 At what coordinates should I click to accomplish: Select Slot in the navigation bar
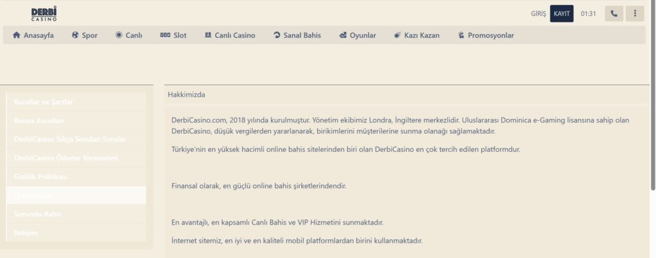pyautogui.click(x=173, y=35)
